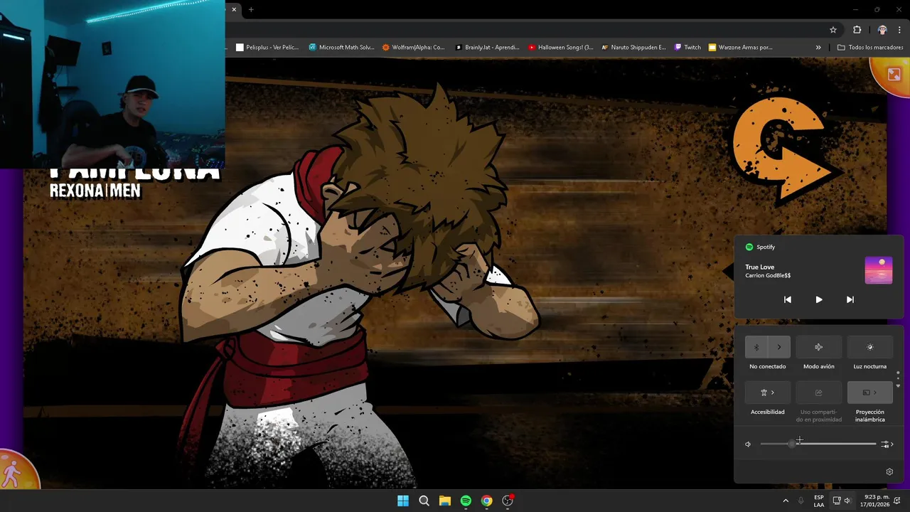
Task: Toggle Bluetooth in quick settings
Action: coord(756,347)
